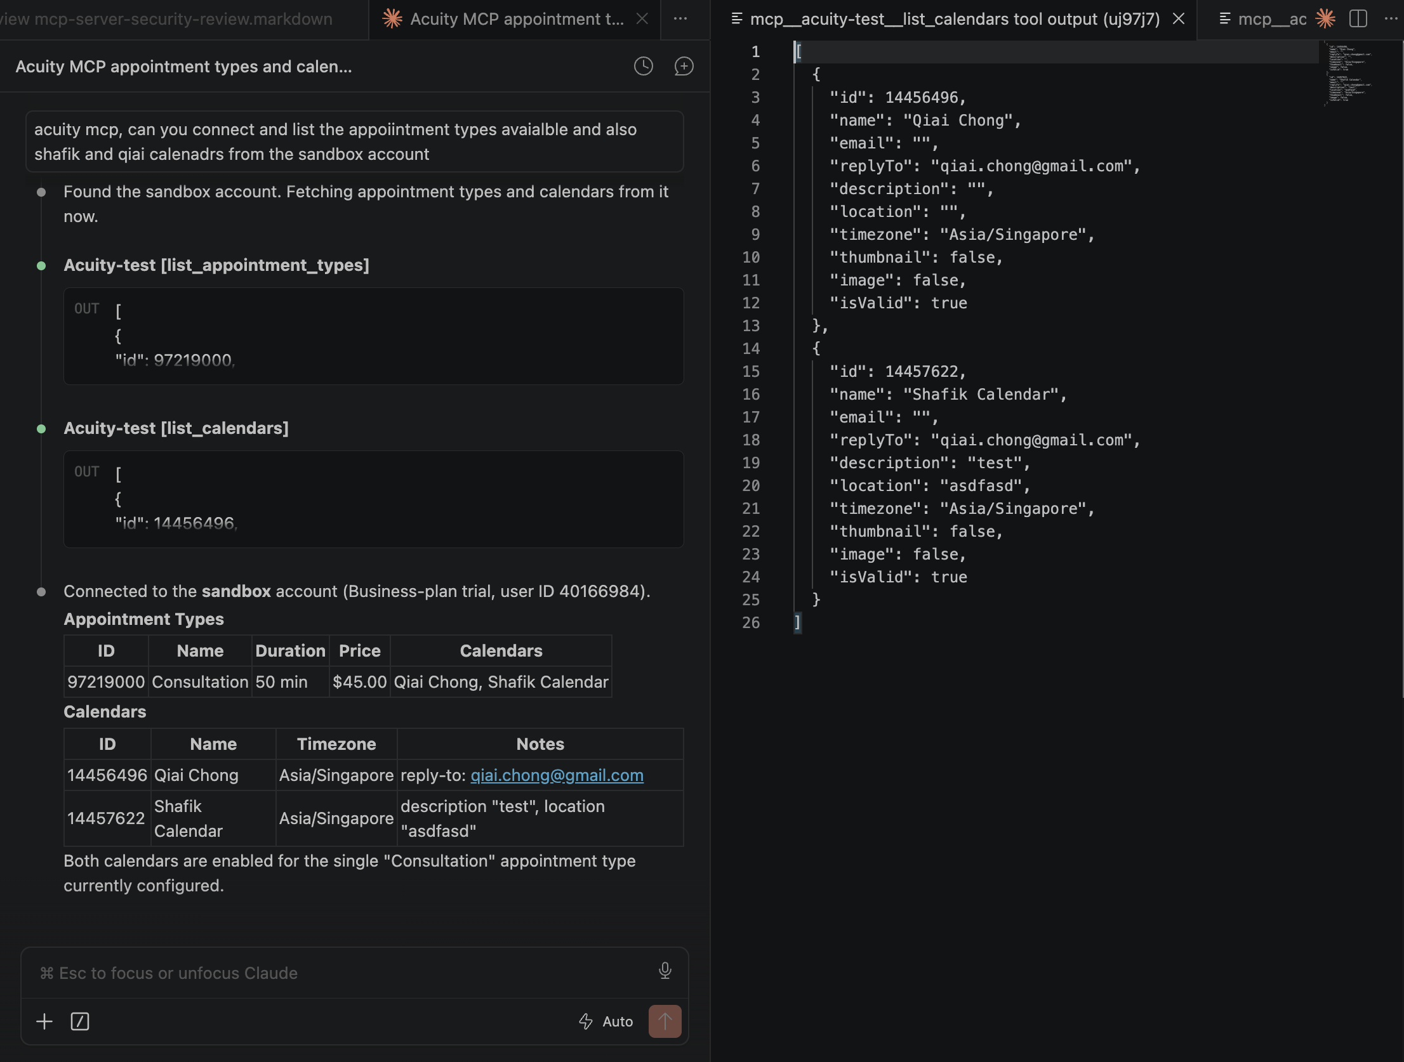Toggle Auto mode selector
The height and width of the screenshot is (1062, 1404).
[606, 1021]
